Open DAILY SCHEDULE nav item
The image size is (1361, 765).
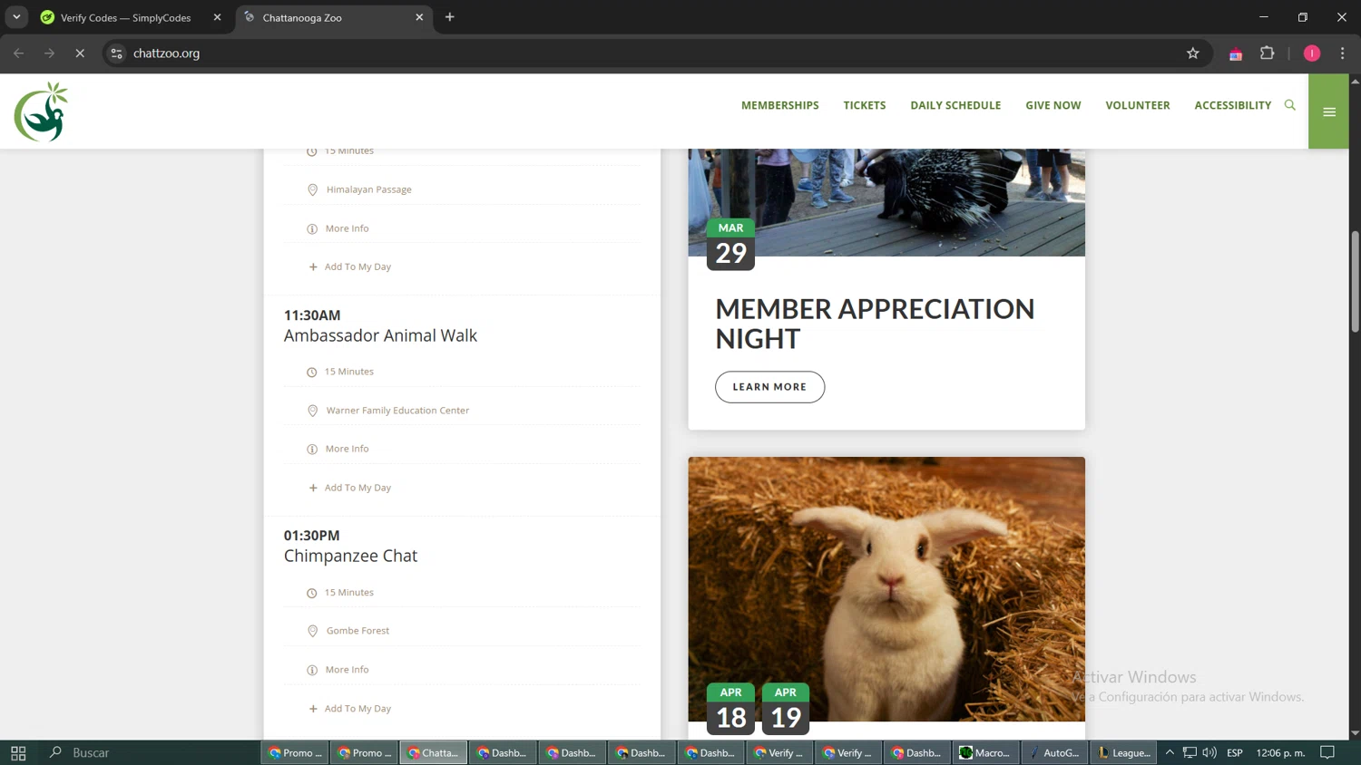coord(955,105)
